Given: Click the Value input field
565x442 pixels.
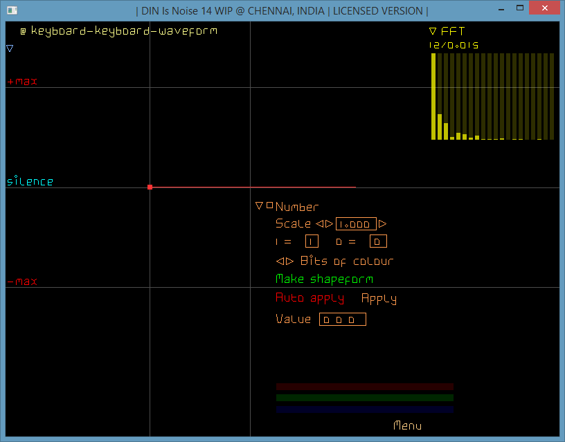Looking at the screenshot, I should 342,319.
